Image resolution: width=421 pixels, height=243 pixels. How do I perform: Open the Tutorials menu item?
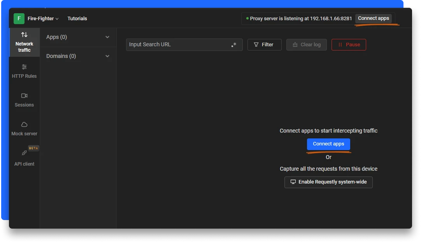click(77, 19)
